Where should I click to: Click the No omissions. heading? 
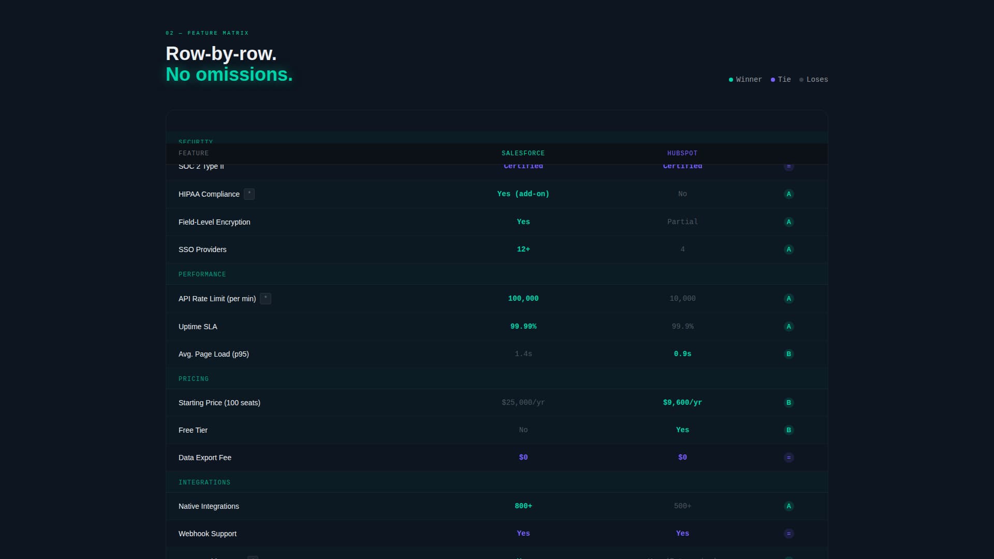point(229,75)
